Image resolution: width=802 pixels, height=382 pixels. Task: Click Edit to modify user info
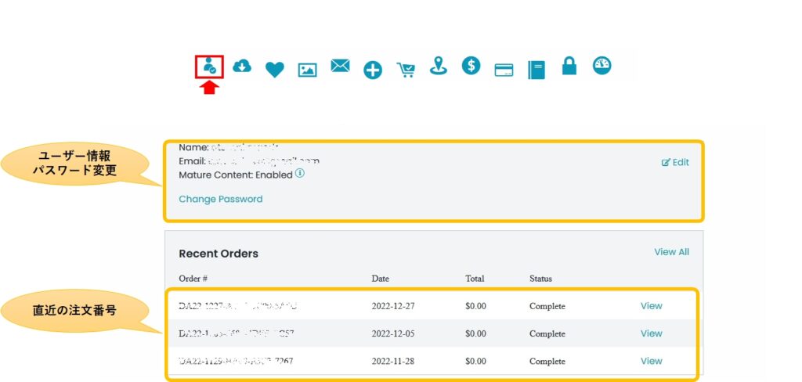coord(675,162)
